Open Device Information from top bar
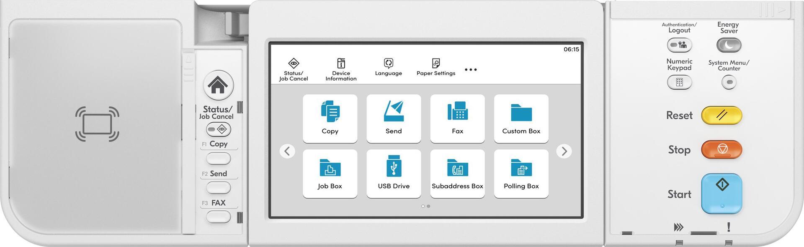 341,69
